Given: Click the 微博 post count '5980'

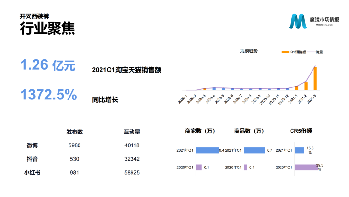Looking at the screenshot, I should [74, 145].
